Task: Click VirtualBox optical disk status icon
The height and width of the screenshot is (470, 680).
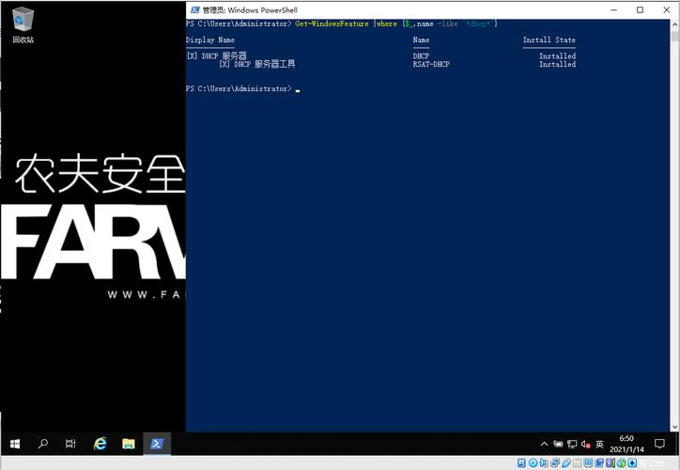Action: pyautogui.click(x=533, y=462)
